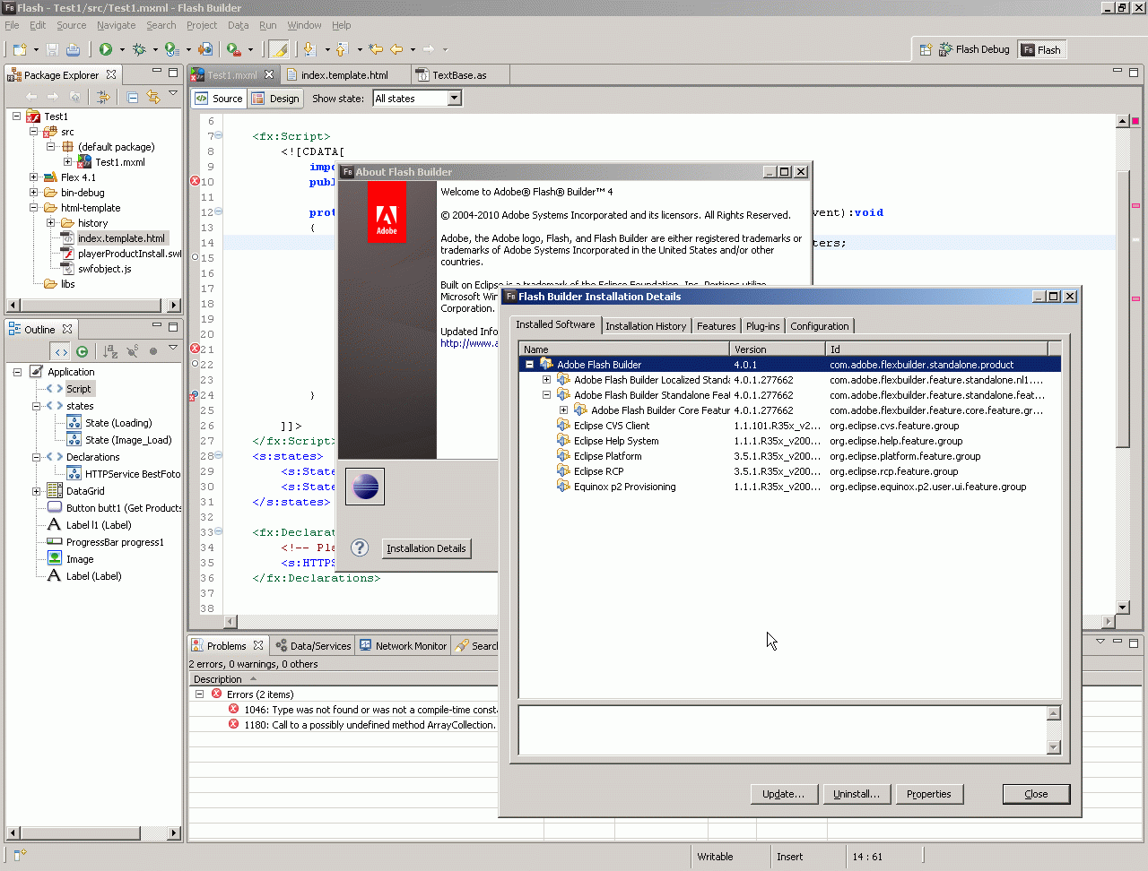This screenshot has width=1148, height=871.
Task: Collapse the Errors (2 items) group
Action: pyautogui.click(x=199, y=694)
